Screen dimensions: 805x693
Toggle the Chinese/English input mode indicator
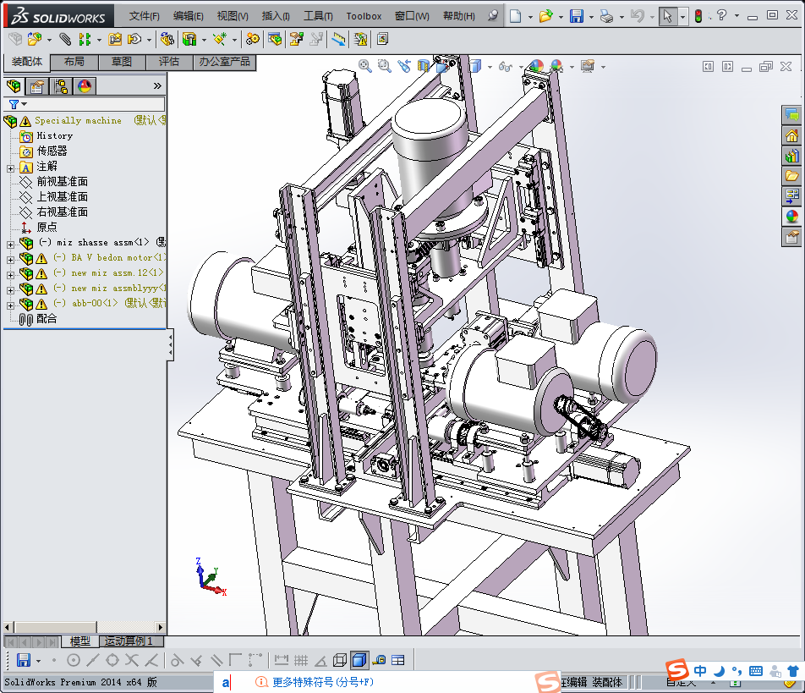pyautogui.click(x=700, y=671)
